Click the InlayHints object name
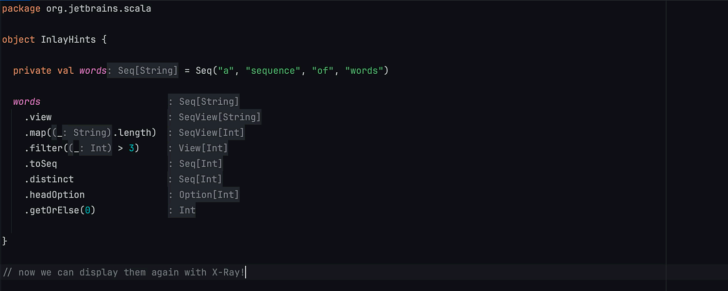Screen dimensions: 728x291 68,40
